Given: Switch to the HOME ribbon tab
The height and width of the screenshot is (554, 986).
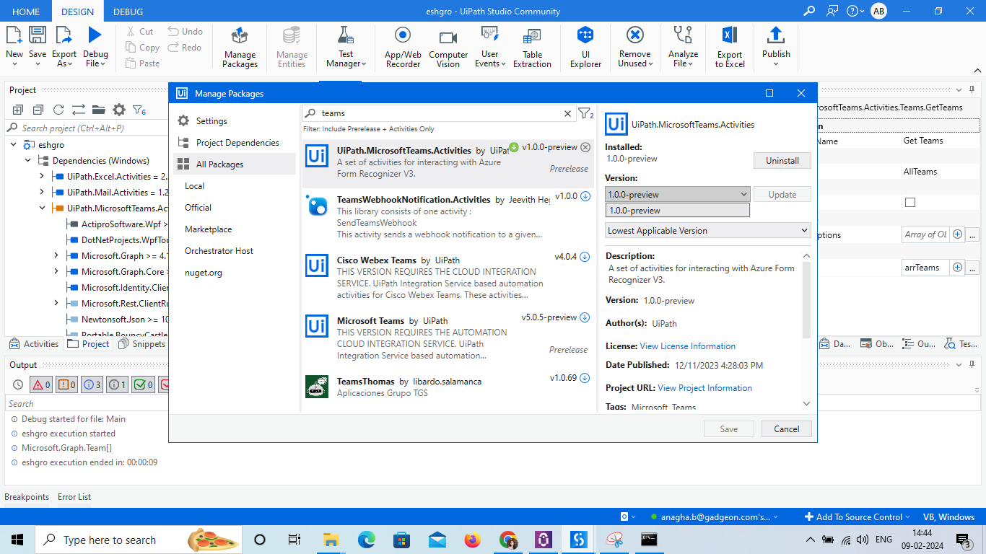Looking at the screenshot, I should [x=27, y=12].
